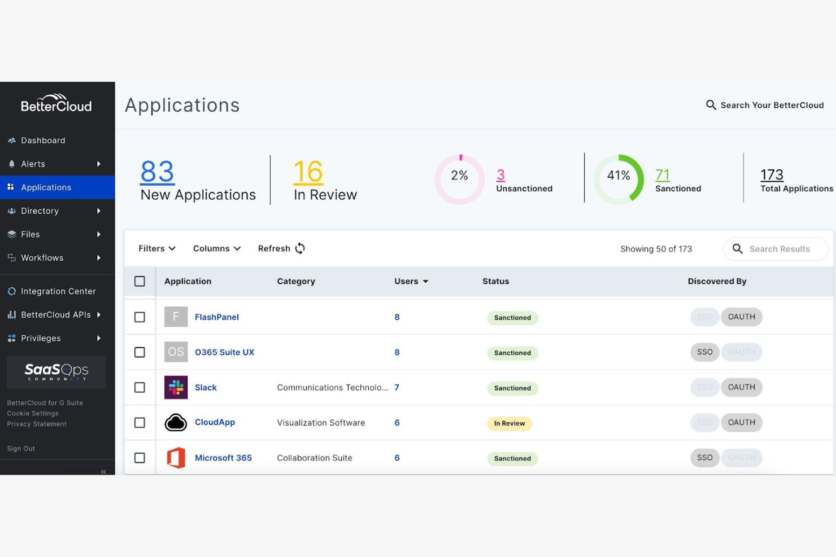The image size is (836, 557).
Task: Click the In Review status badge for CloudApp
Action: (x=510, y=423)
